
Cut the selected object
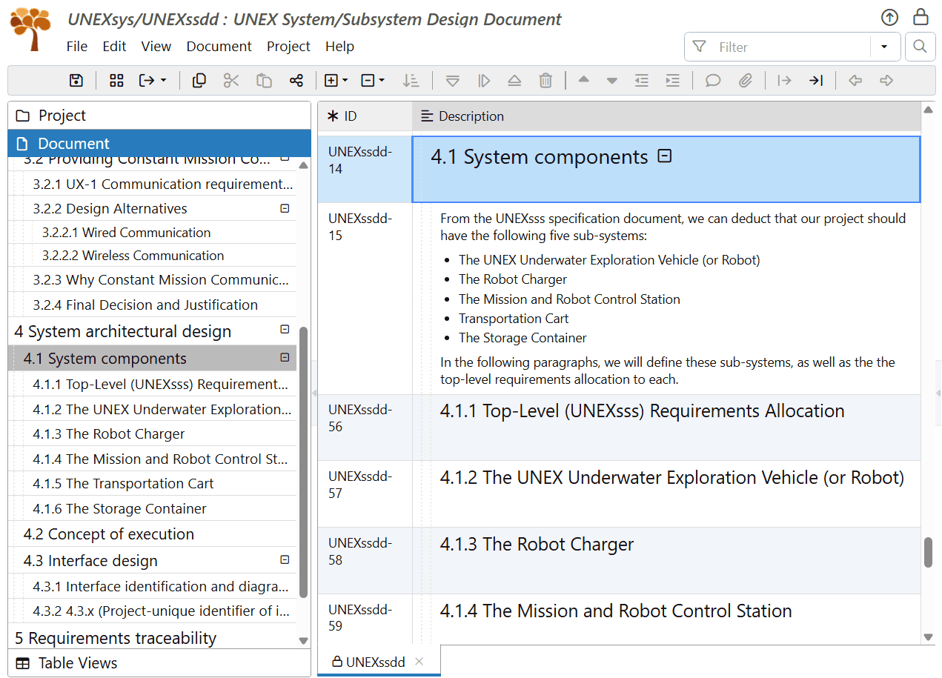pyautogui.click(x=231, y=80)
